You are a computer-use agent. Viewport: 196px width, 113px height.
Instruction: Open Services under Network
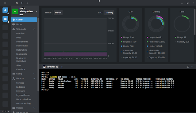click(20, 83)
